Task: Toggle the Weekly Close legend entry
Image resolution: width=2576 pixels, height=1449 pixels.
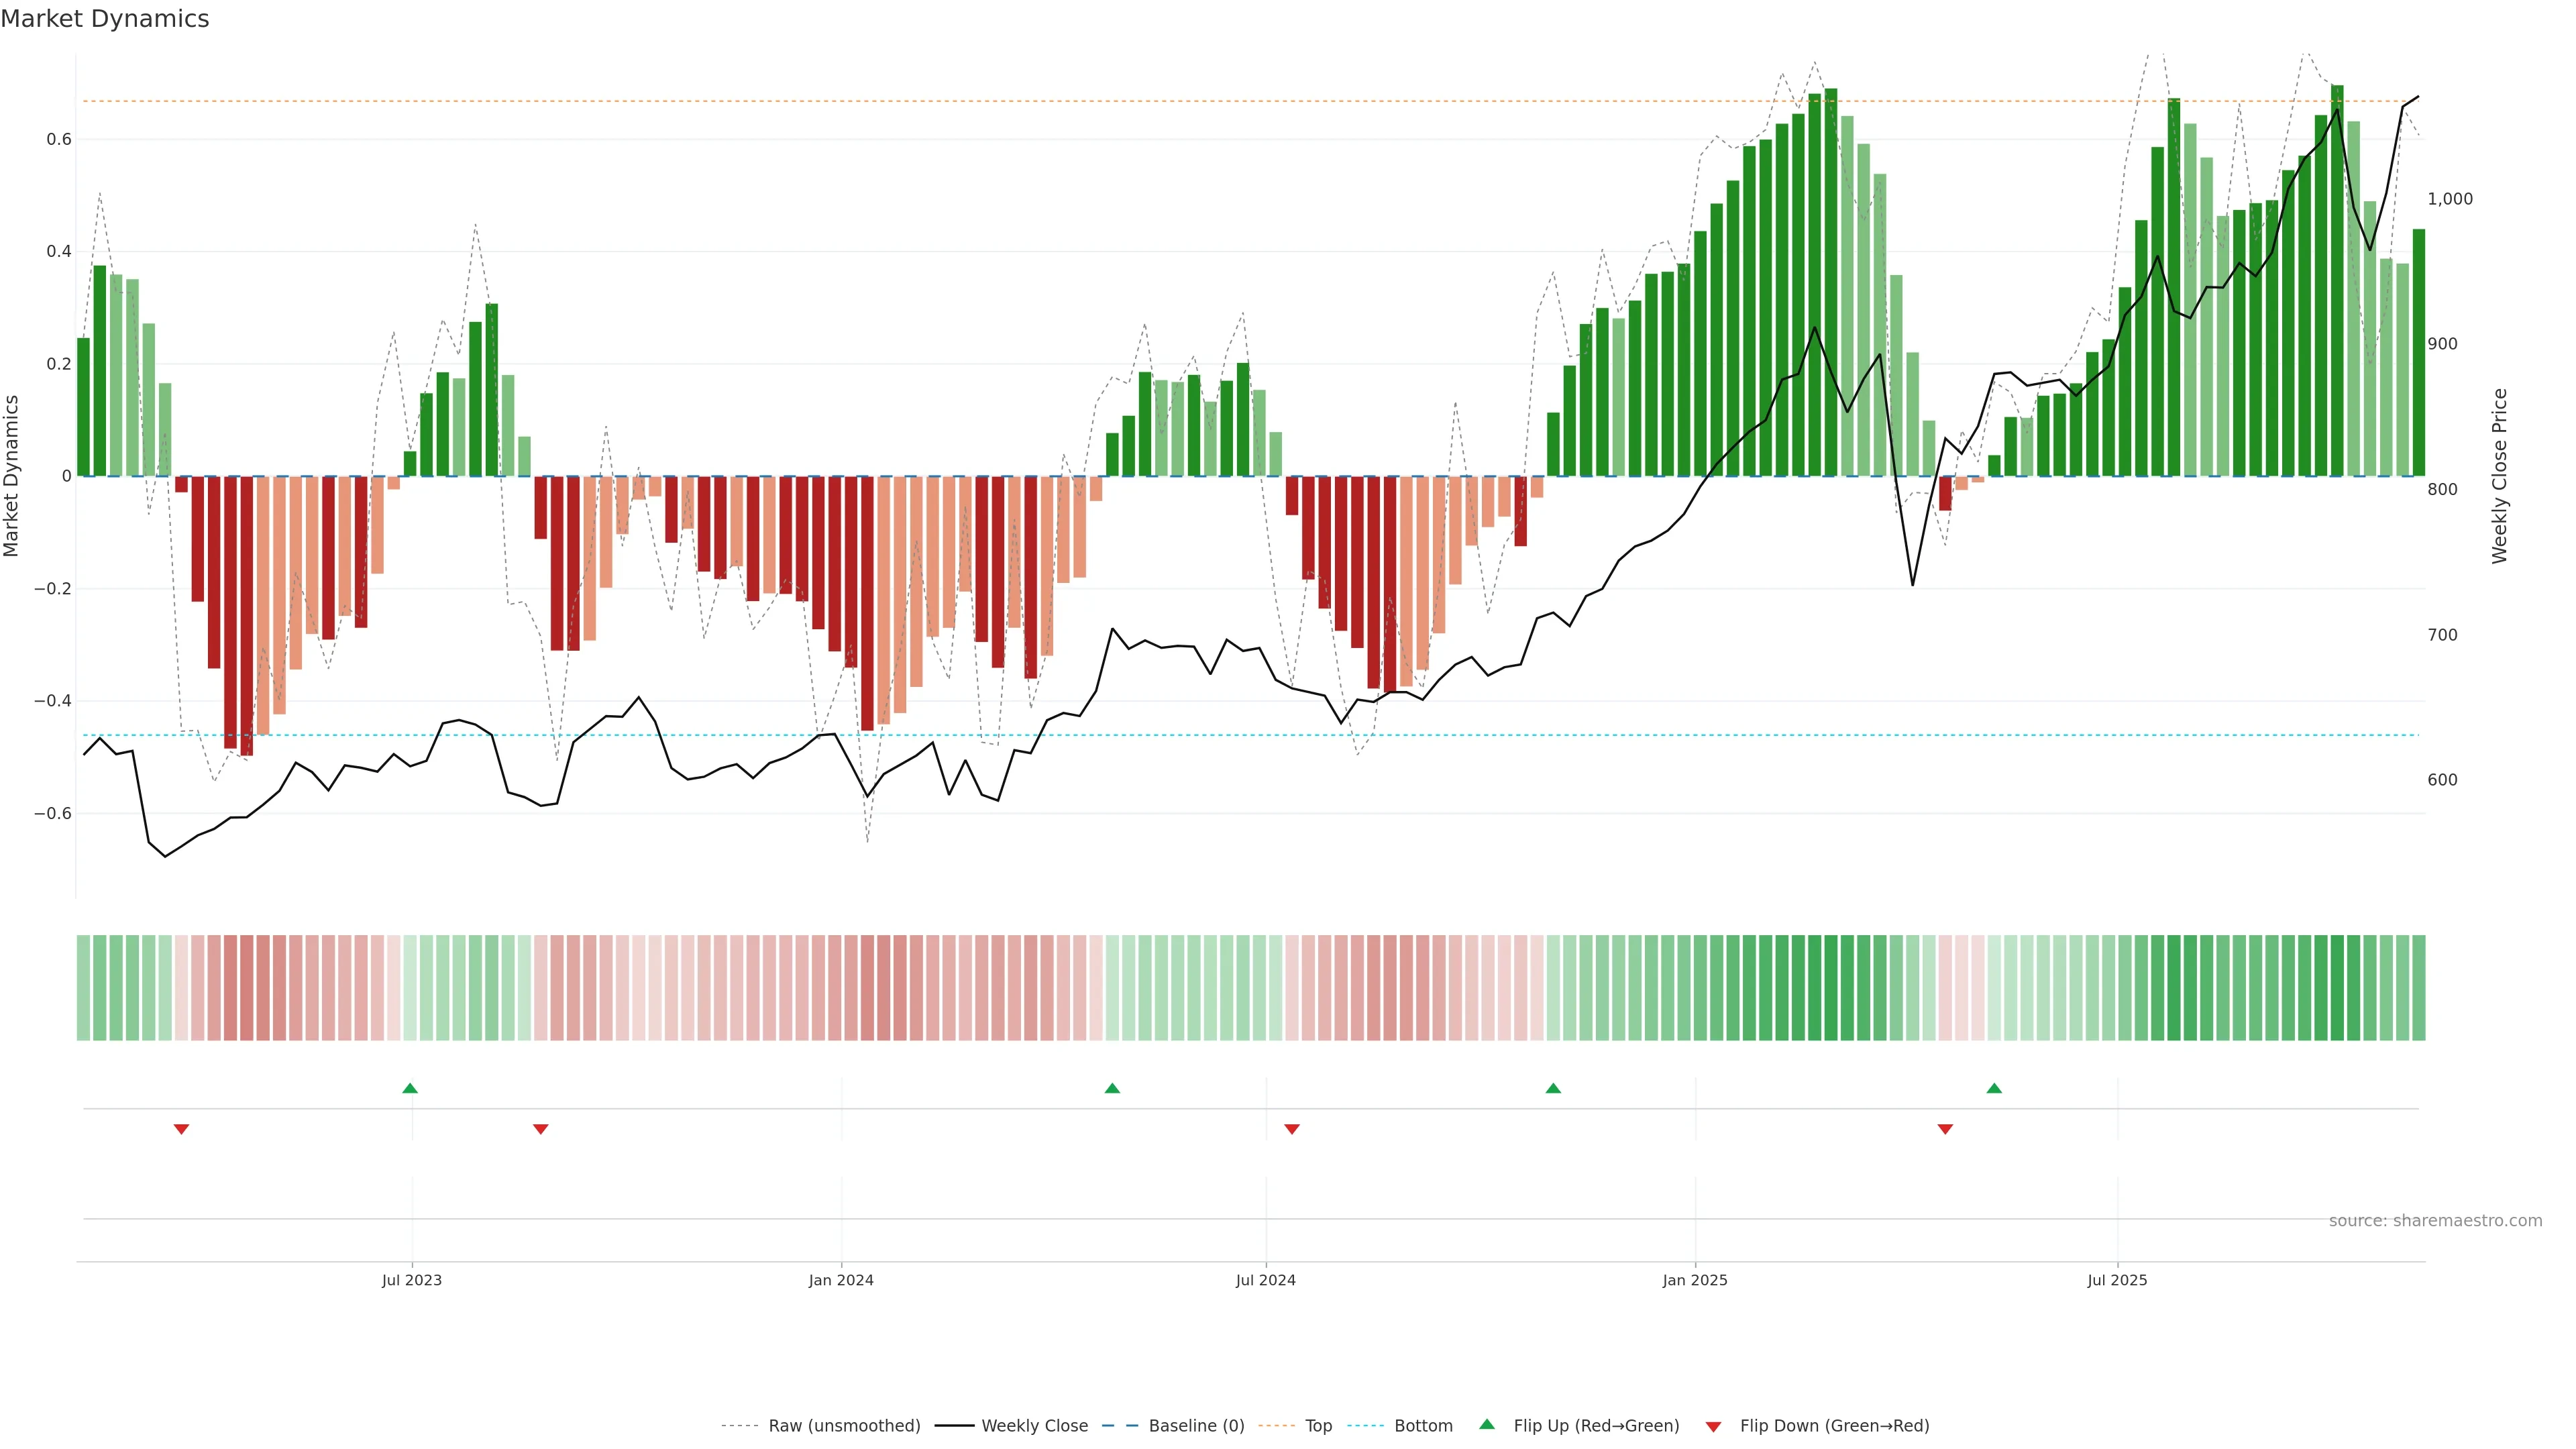Action: [x=1034, y=1426]
